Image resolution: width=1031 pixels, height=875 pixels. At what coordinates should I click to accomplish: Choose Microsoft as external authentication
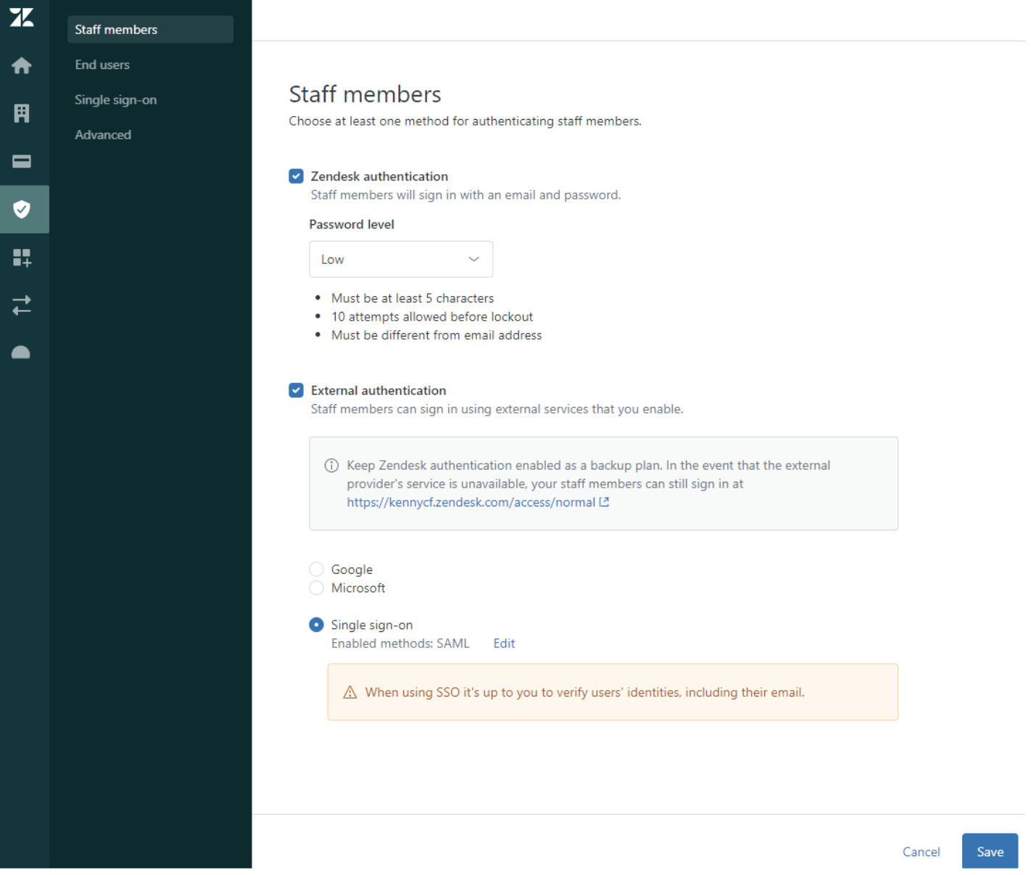click(316, 588)
